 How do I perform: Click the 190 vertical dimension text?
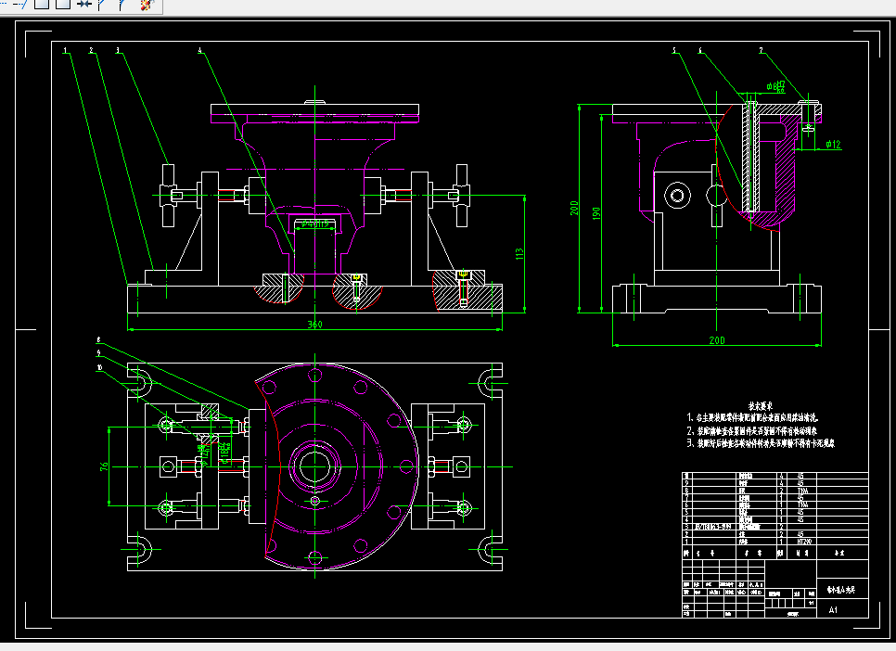point(596,213)
